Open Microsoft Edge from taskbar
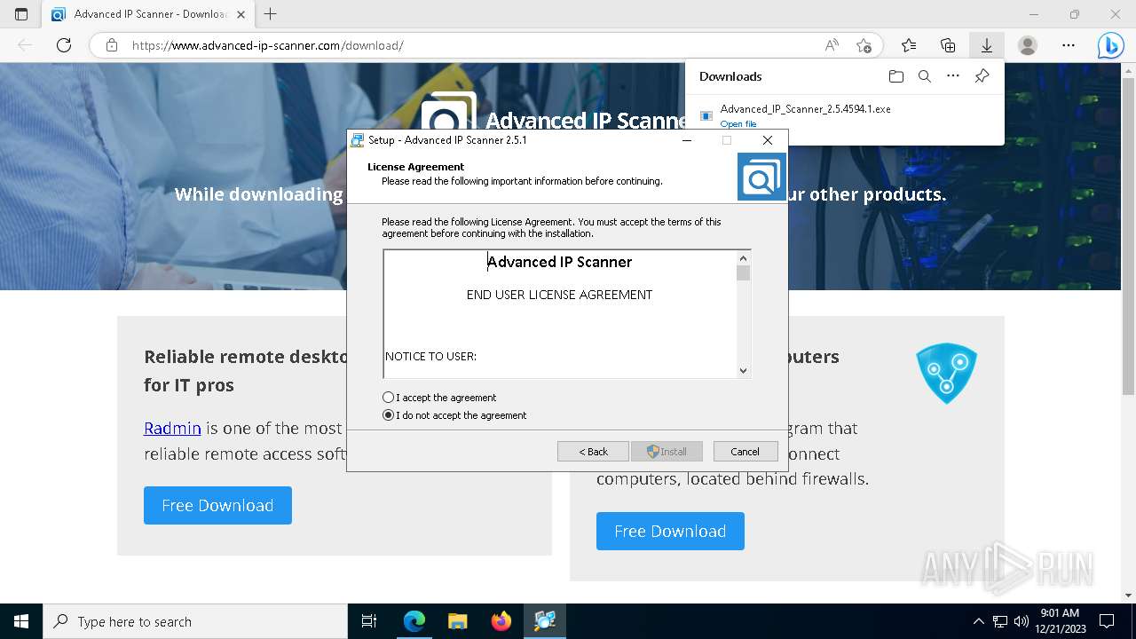 coord(414,621)
